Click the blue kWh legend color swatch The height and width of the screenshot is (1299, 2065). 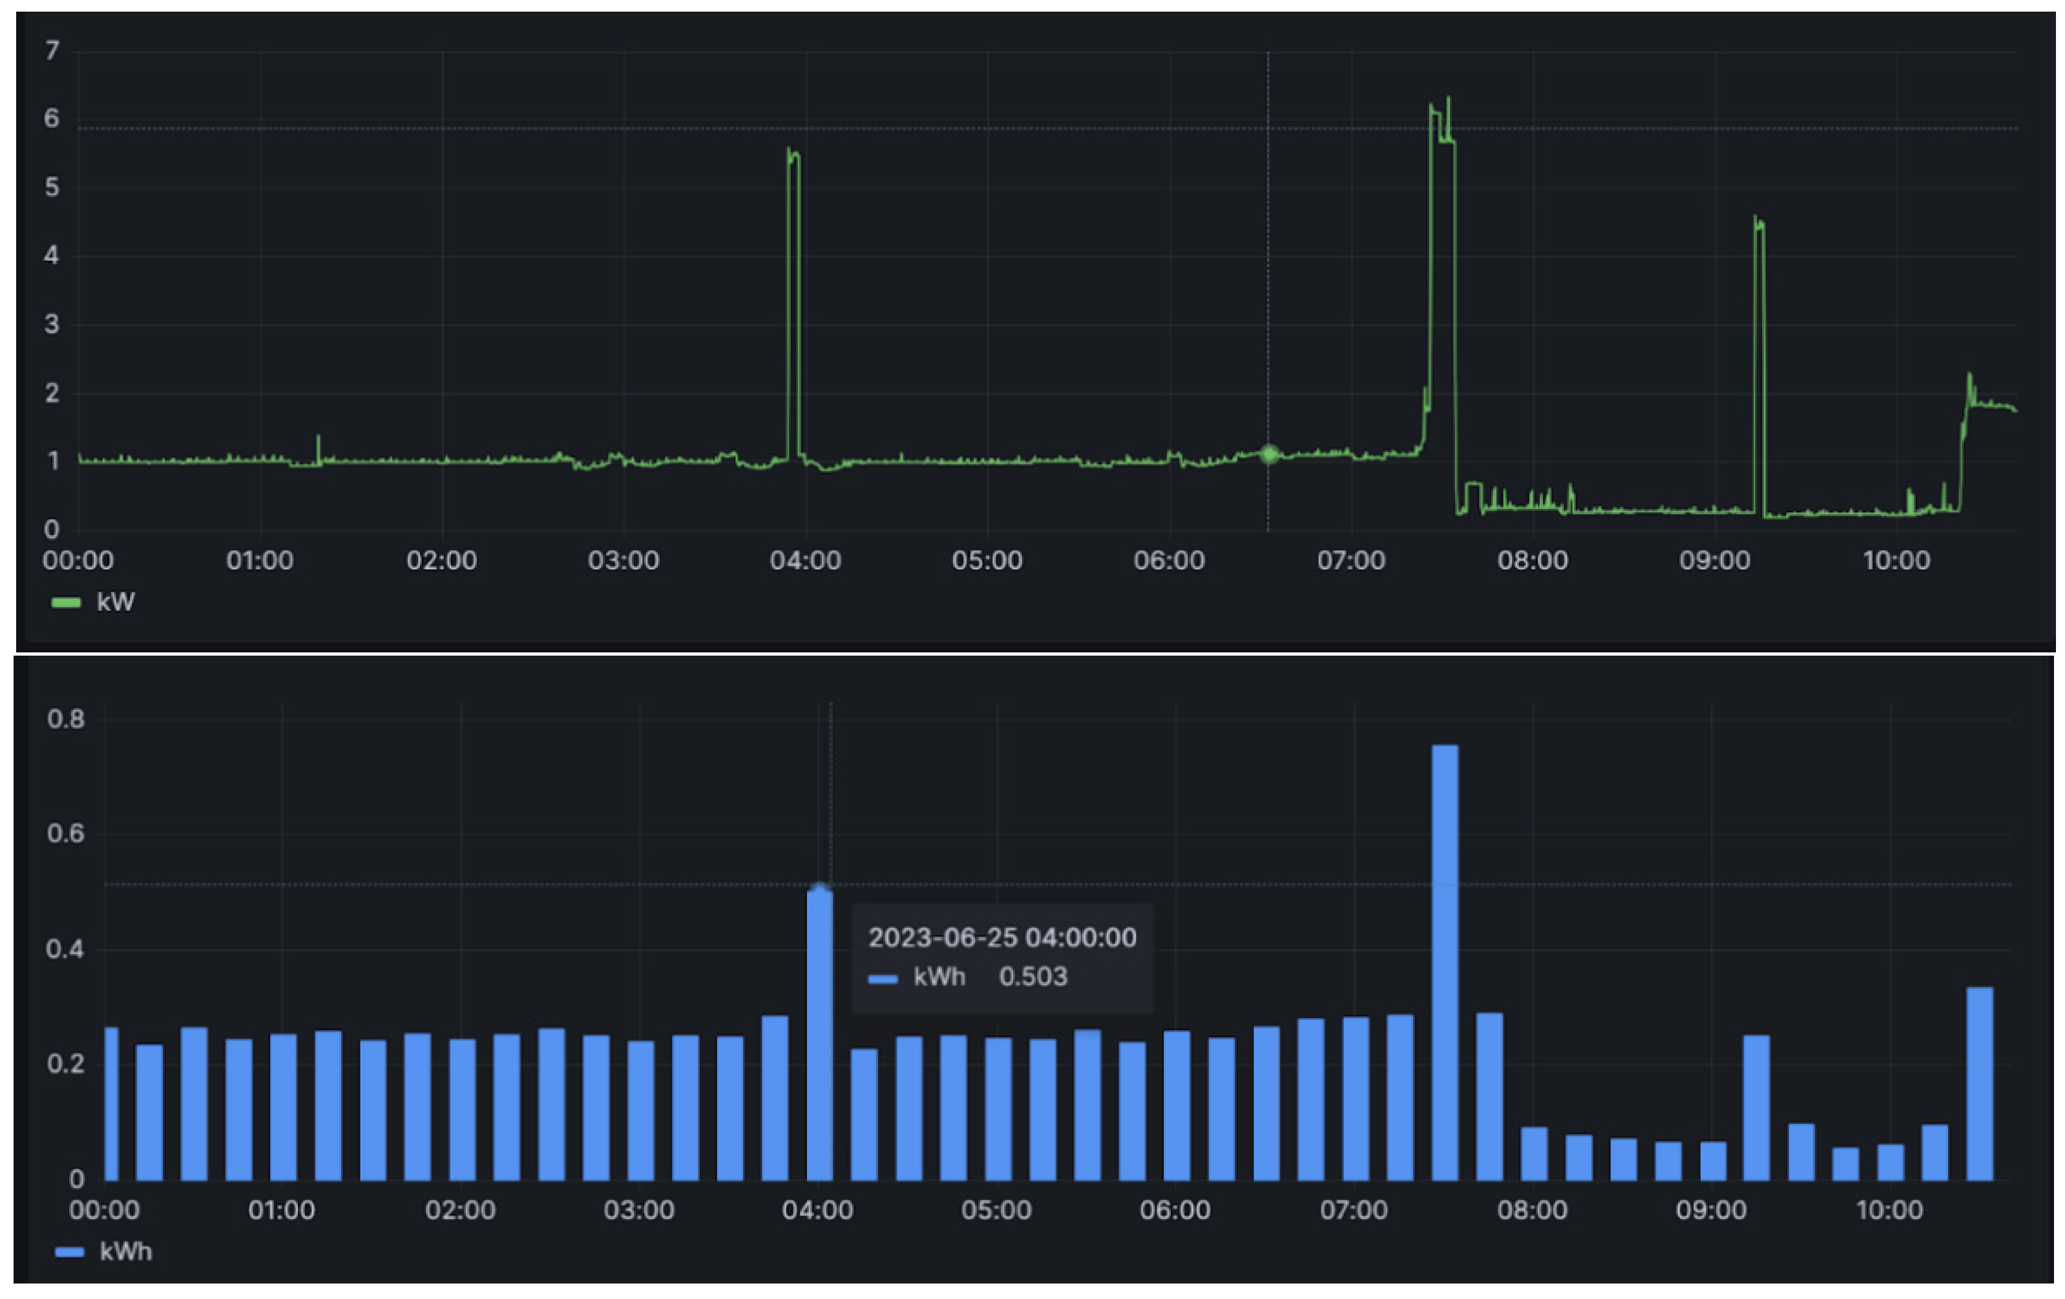[x=70, y=1252]
